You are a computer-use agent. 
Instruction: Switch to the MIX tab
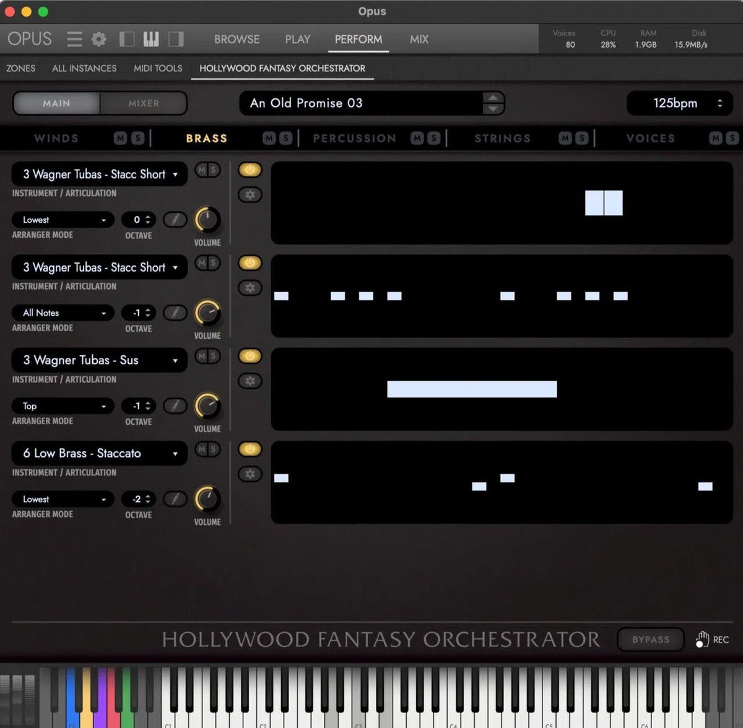tap(419, 39)
